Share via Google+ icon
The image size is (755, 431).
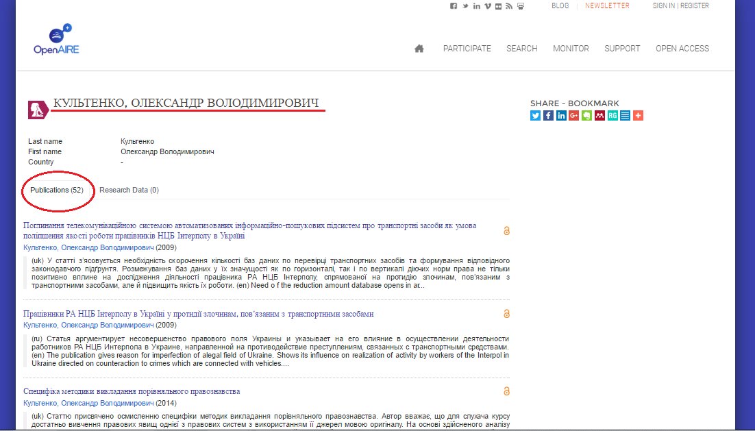tap(574, 115)
